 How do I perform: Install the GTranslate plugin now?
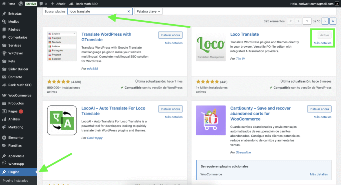pyautogui.click(x=170, y=35)
